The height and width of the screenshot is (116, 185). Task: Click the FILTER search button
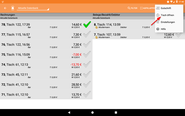tap(132, 8)
